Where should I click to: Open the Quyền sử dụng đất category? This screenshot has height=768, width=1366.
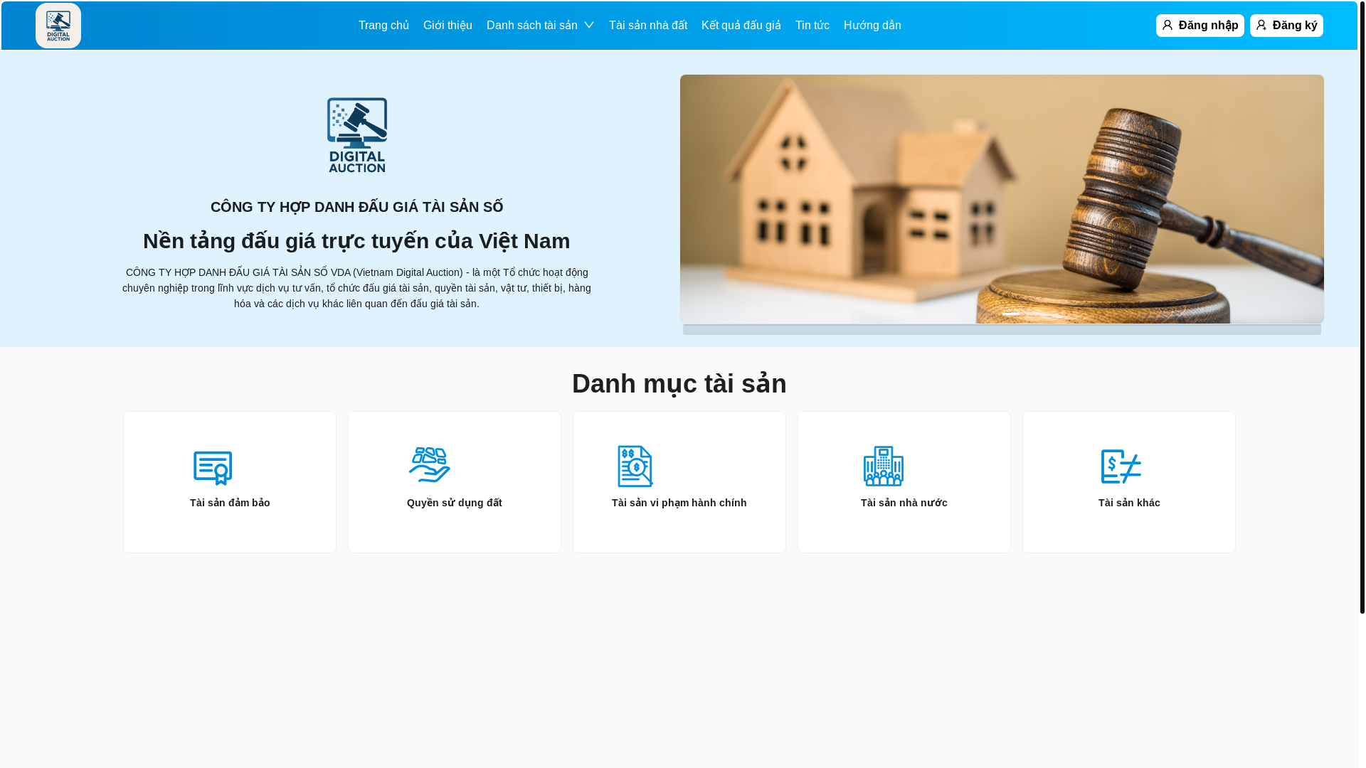pyautogui.click(x=455, y=482)
